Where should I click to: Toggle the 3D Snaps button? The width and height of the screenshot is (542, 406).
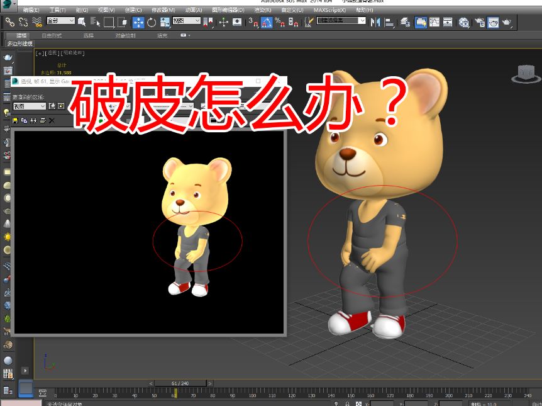pos(253,23)
